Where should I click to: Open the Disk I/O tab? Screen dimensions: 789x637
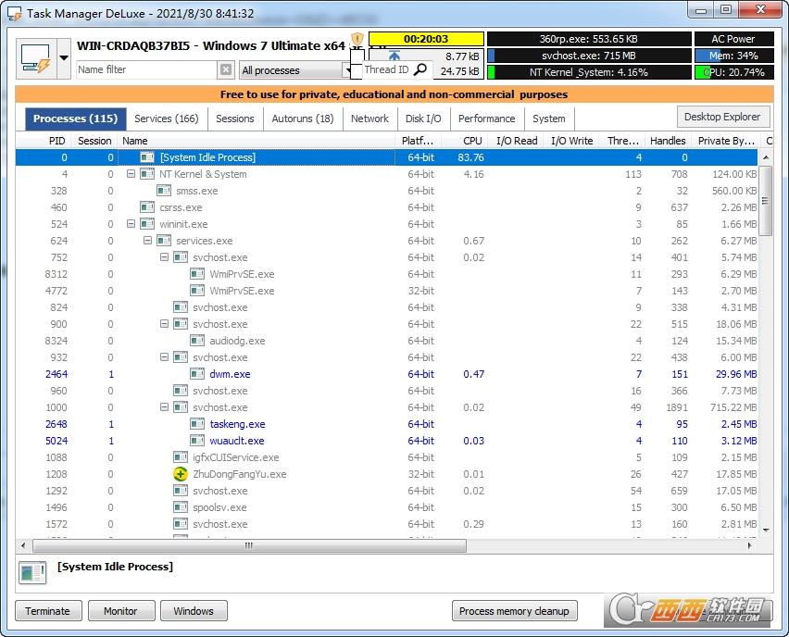click(423, 119)
